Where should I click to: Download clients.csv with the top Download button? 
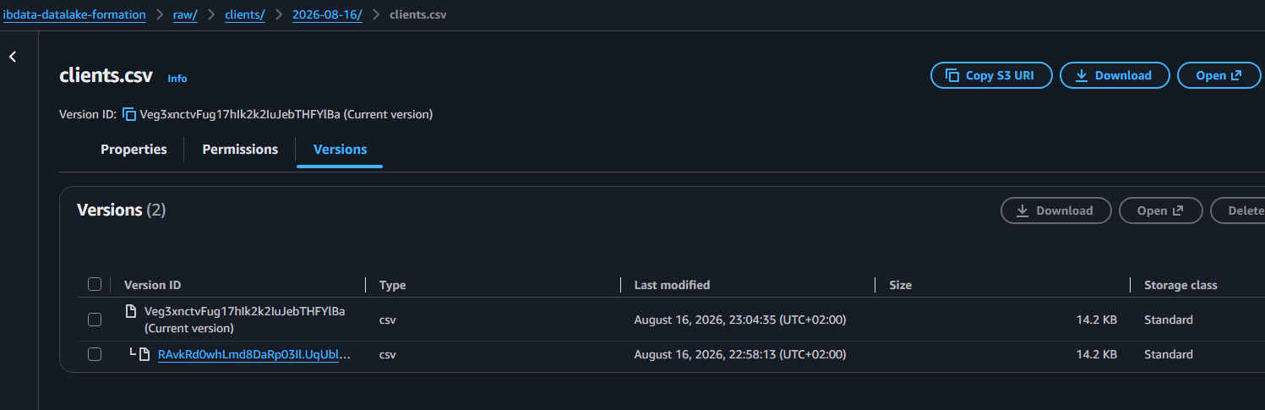tap(1115, 75)
